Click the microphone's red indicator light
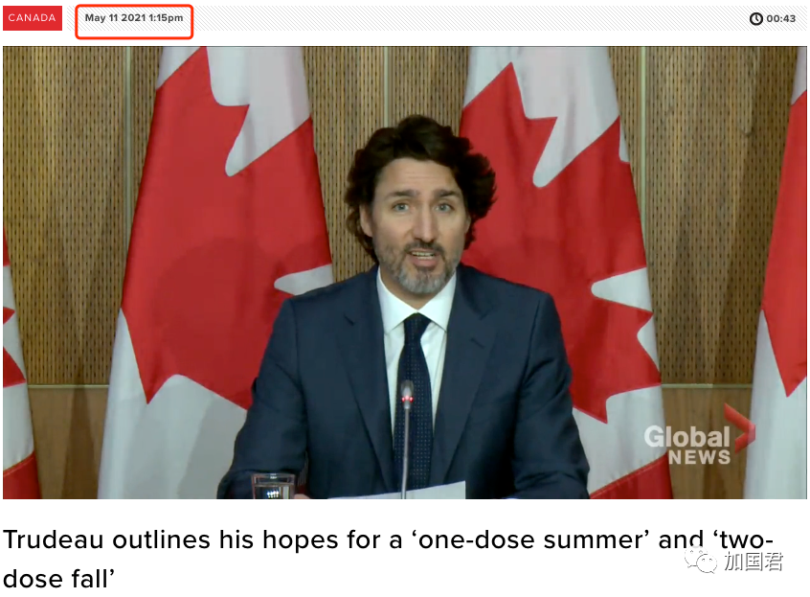810x597 pixels. coord(407,399)
